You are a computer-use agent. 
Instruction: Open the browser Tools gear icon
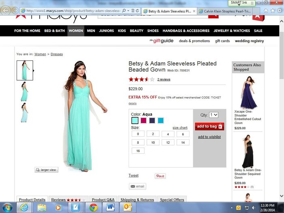[x=280, y=11]
